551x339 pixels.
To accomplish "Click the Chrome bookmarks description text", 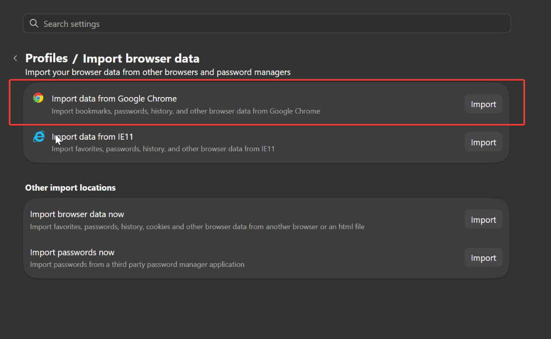I will [186, 111].
